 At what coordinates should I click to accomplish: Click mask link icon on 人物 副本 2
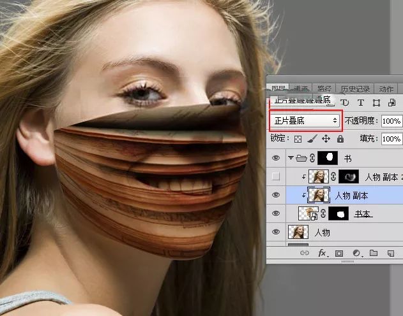pos(333,176)
